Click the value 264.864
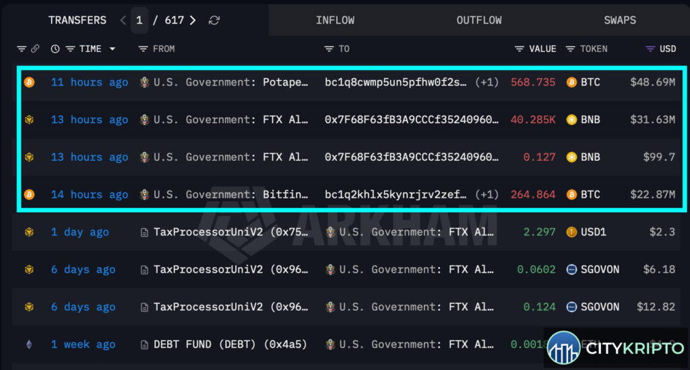The height and width of the screenshot is (370, 690). click(x=533, y=194)
